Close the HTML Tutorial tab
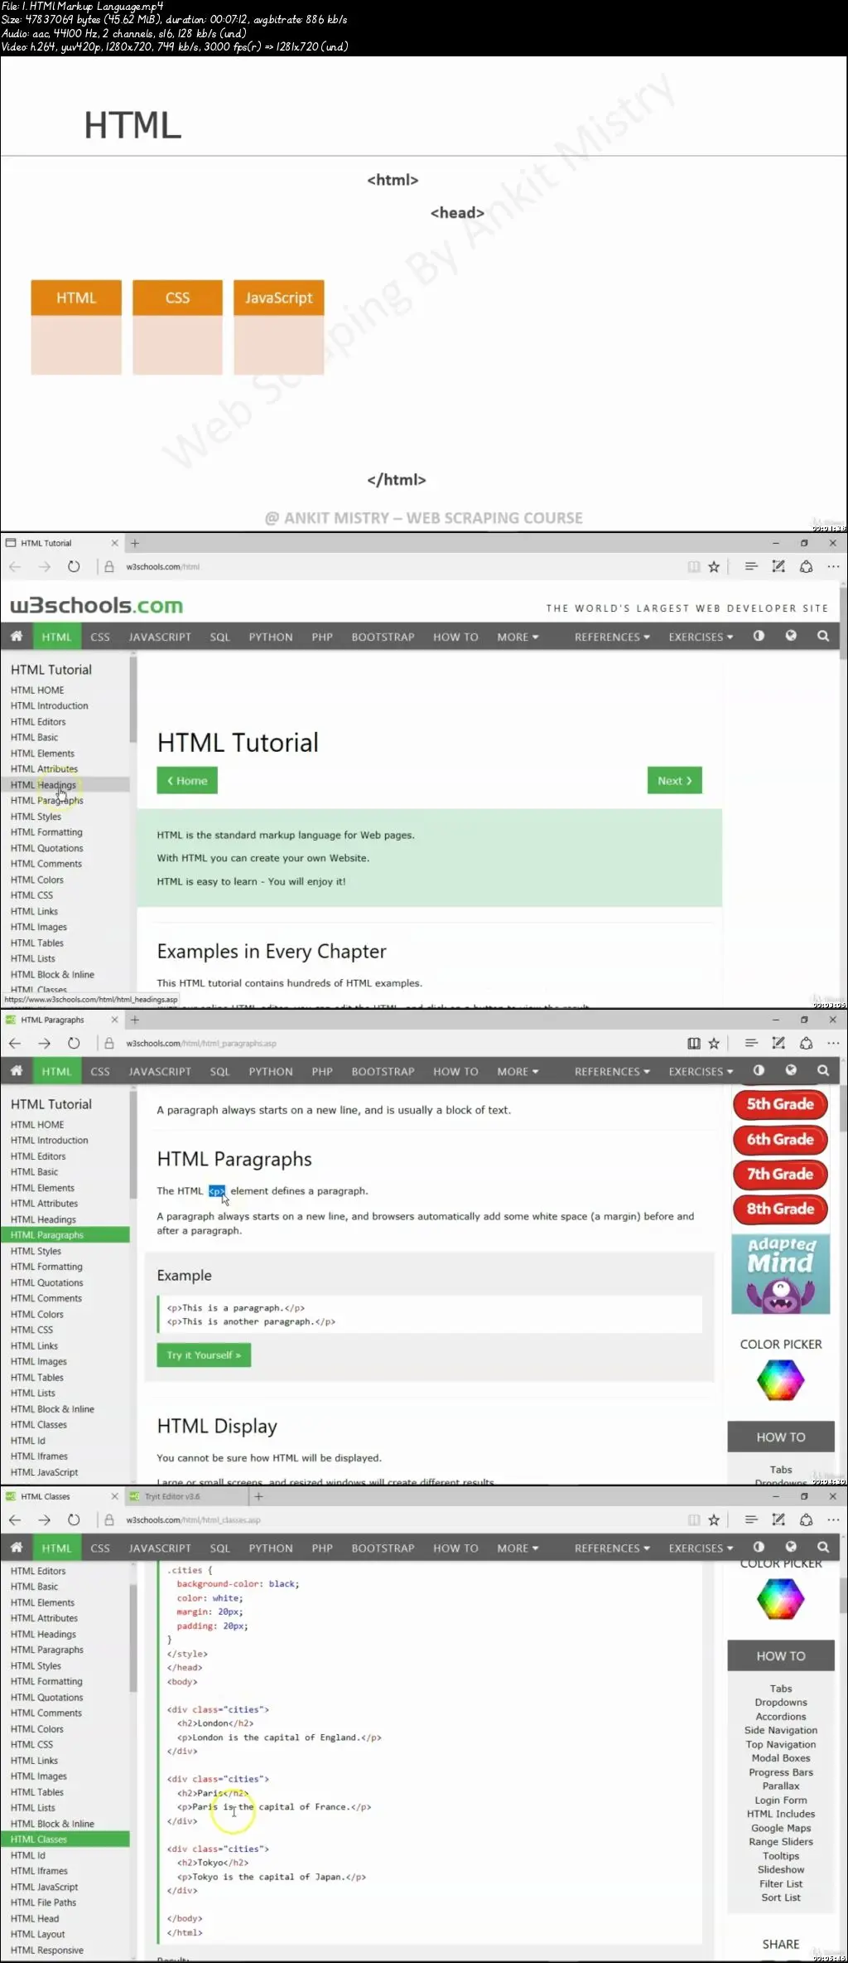The height and width of the screenshot is (1963, 848). coord(114,543)
